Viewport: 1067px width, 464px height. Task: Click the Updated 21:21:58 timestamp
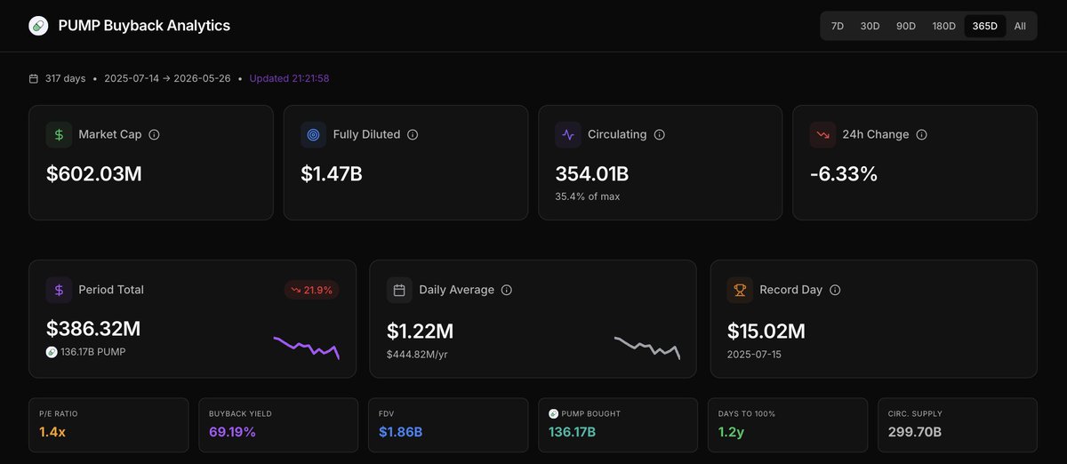click(290, 78)
